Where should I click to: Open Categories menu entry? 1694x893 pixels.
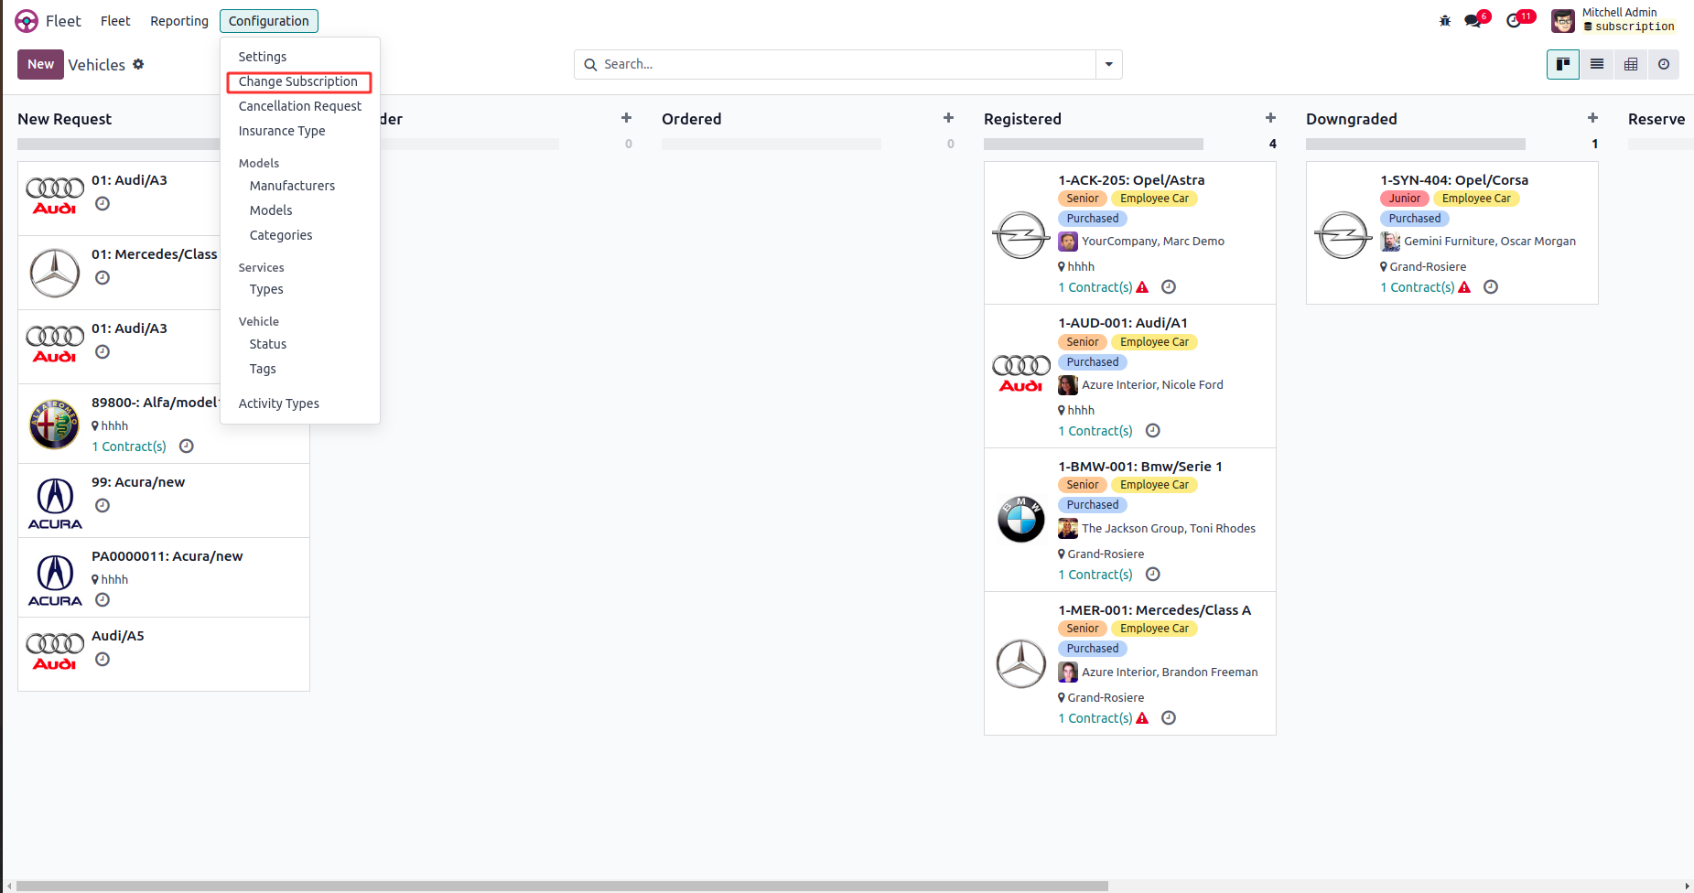point(281,235)
